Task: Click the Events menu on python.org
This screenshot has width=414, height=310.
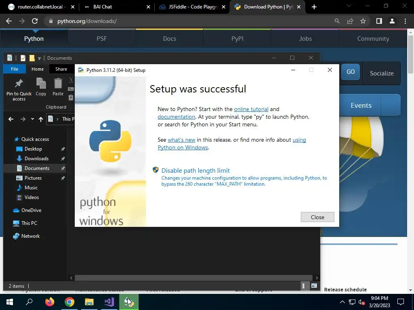Action: pyautogui.click(x=361, y=105)
